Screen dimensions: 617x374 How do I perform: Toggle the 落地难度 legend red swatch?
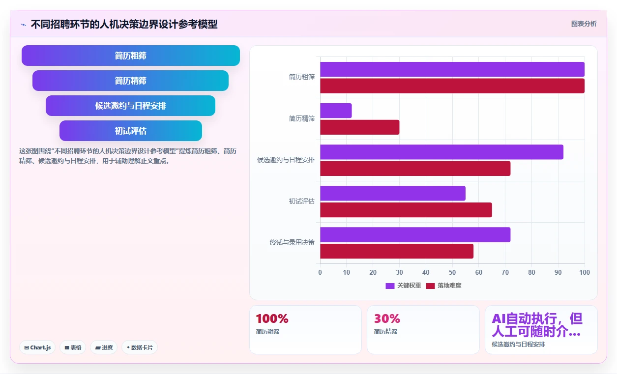tap(431, 286)
